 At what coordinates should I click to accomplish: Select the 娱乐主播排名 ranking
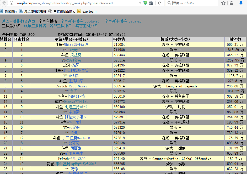tap(35, 26)
